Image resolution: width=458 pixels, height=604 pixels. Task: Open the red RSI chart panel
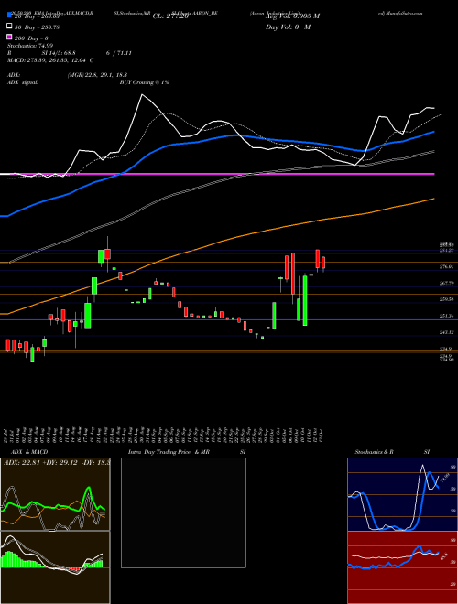click(x=402, y=567)
